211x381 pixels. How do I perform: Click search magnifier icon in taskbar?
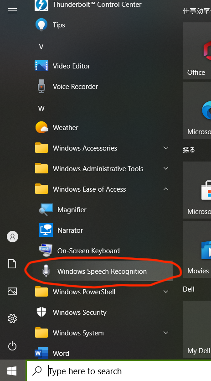click(37, 371)
